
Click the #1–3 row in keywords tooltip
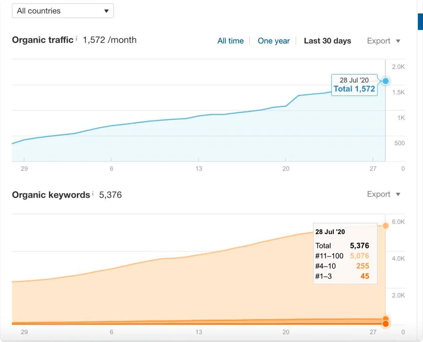[342, 276]
